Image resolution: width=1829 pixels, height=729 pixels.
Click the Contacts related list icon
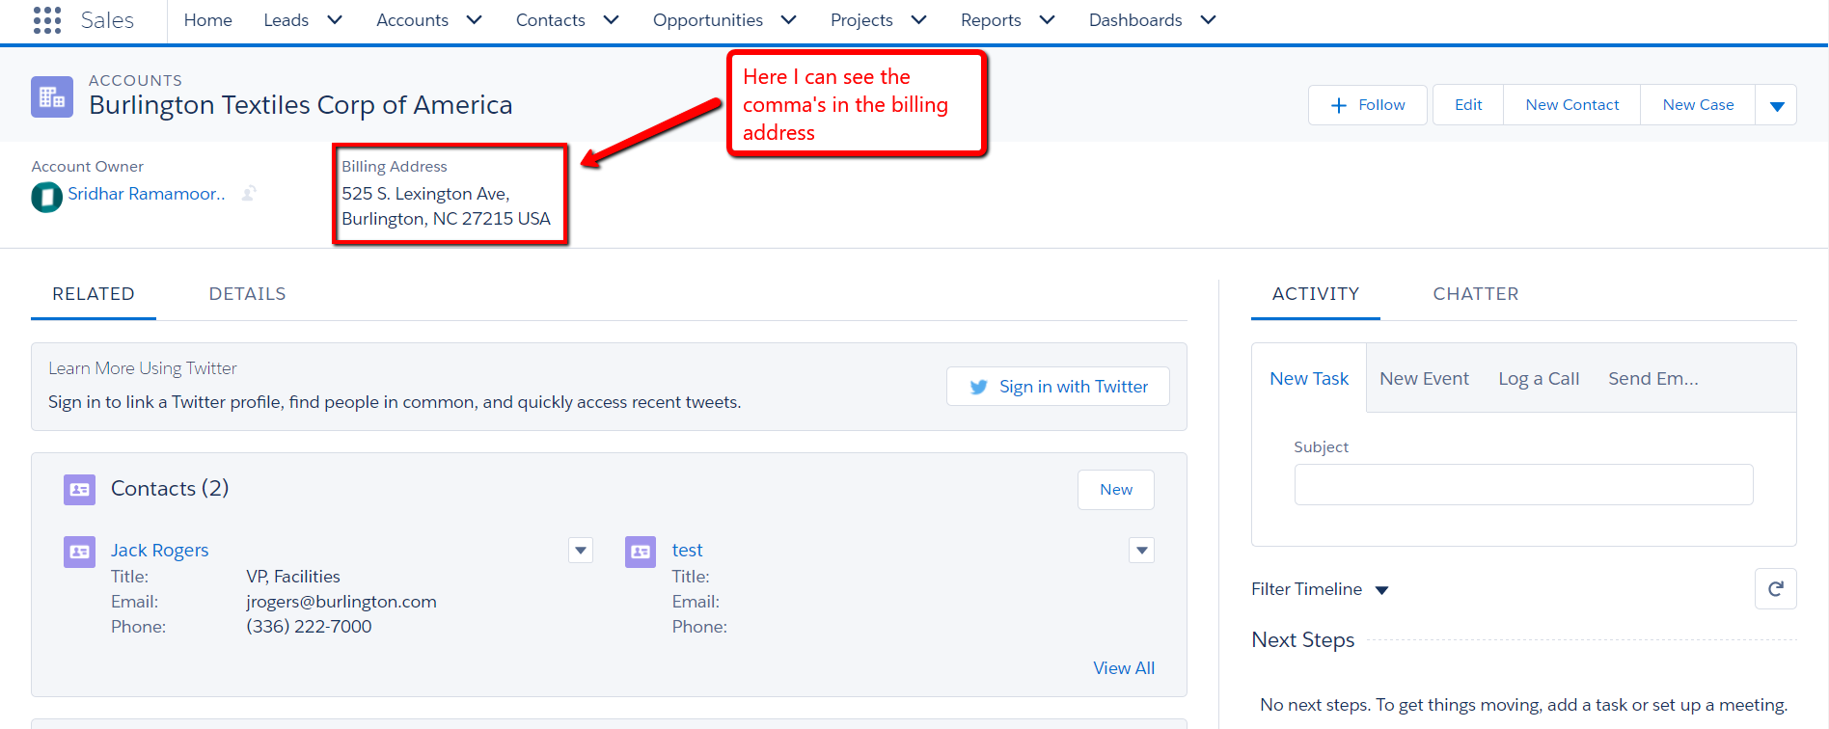pos(79,490)
